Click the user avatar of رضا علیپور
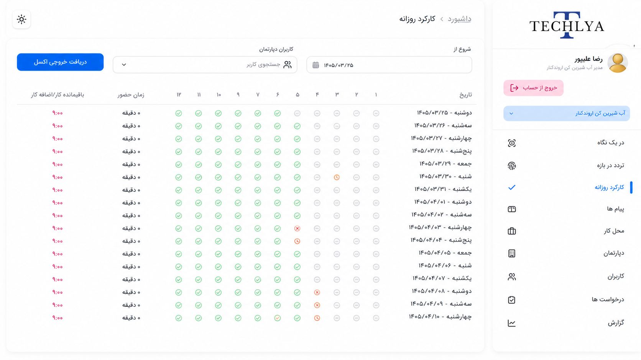This screenshot has height=360, width=641. [x=618, y=63]
